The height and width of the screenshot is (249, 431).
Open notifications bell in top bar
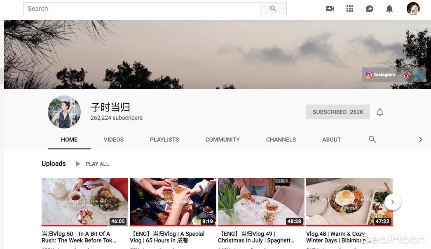(389, 9)
